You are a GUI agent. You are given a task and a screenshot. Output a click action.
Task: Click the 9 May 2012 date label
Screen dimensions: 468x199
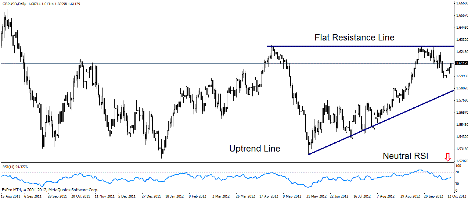click(x=292, y=196)
